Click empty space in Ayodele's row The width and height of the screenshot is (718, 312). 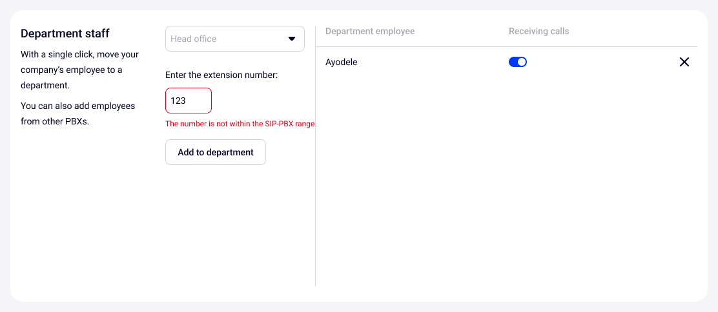(x=433, y=62)
